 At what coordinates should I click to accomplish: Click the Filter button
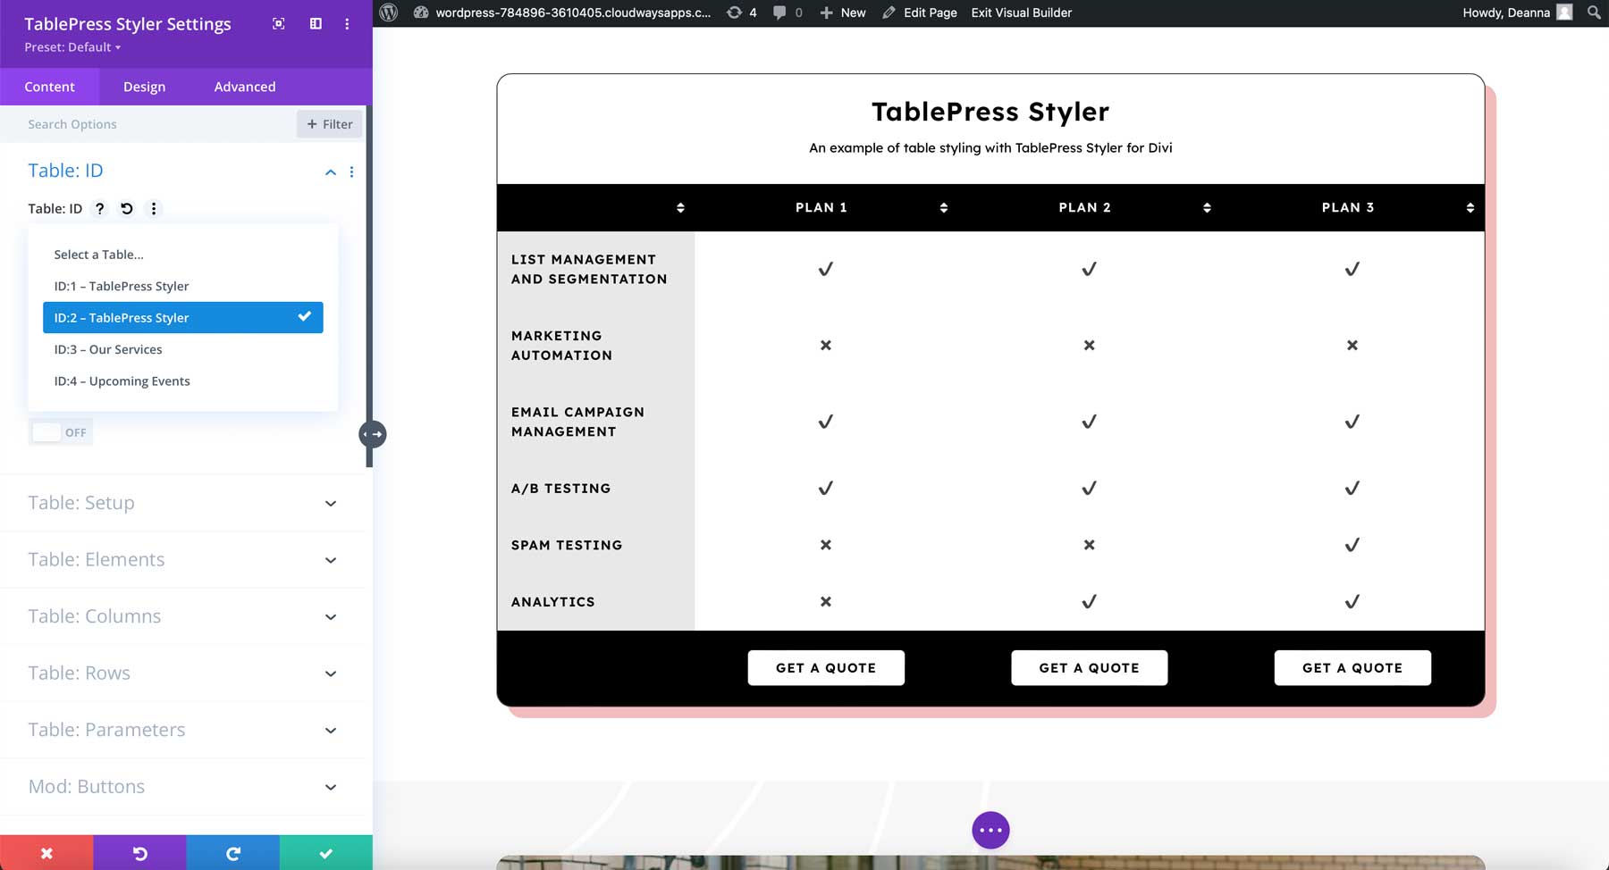[330, 124]
